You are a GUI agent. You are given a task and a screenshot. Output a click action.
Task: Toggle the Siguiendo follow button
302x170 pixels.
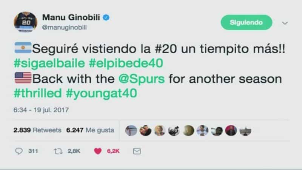[247, 23]
